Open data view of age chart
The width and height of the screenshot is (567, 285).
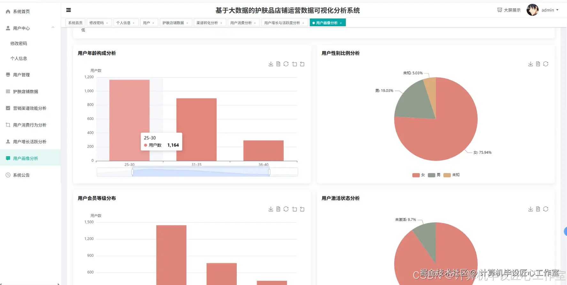click(x=278, y=64)
